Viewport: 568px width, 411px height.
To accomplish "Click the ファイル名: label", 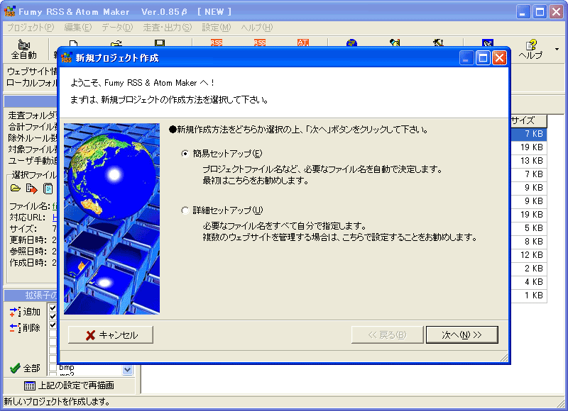I will [x=30, y=206].
